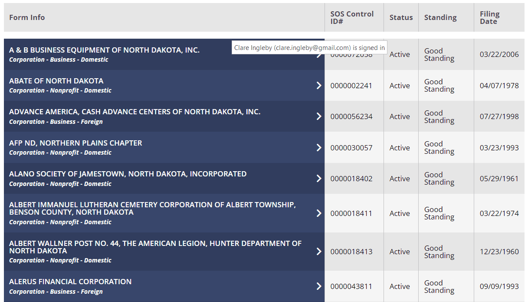Sort results by Filing Date
The height and width of the screenshot is (302, 528).
coord(490,17)
